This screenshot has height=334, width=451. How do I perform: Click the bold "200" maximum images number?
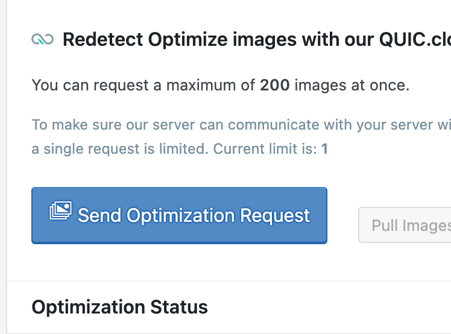275,86
